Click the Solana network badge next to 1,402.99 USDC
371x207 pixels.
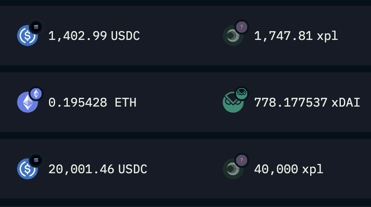pos(36,27)
